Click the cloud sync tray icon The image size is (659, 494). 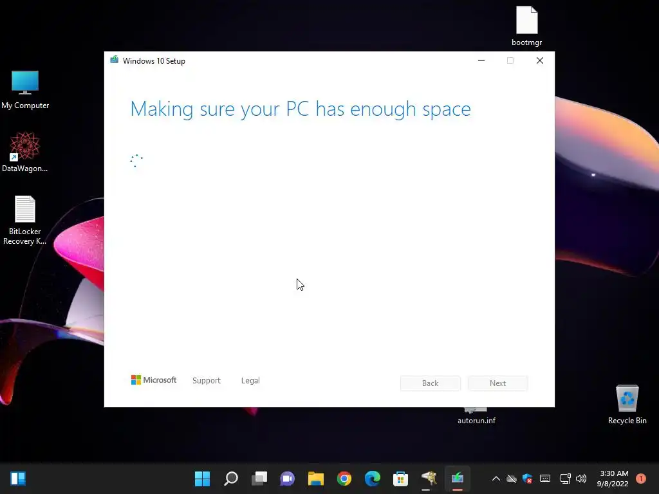coord(512,479)
